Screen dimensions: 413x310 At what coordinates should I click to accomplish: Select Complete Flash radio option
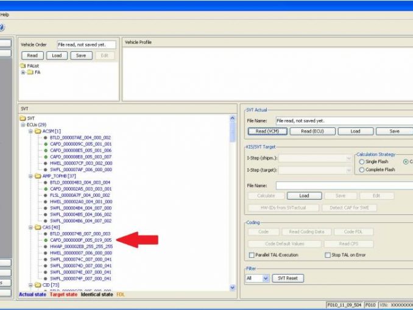(x=362, y=170)
